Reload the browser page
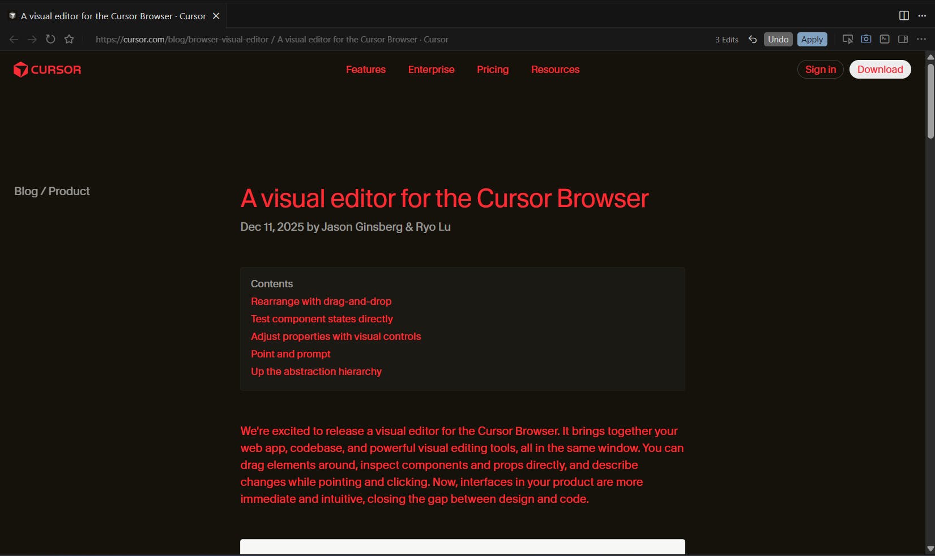The height and width of the screenshot is (556, 935). pyautogui.click(x=50, y=39)
